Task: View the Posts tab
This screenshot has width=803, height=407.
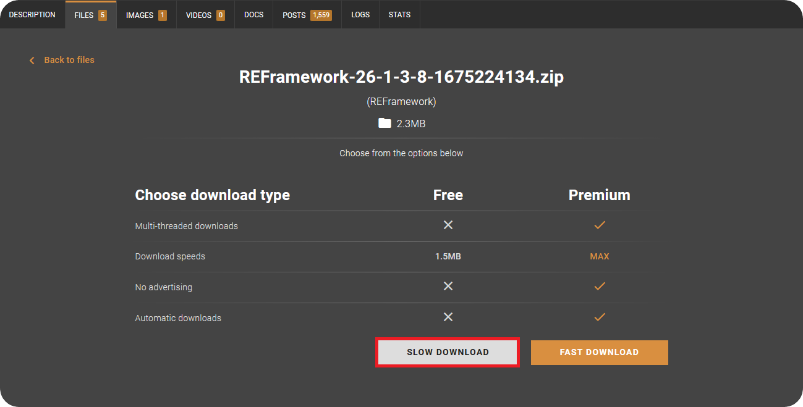Action: (x=307, y=15)
